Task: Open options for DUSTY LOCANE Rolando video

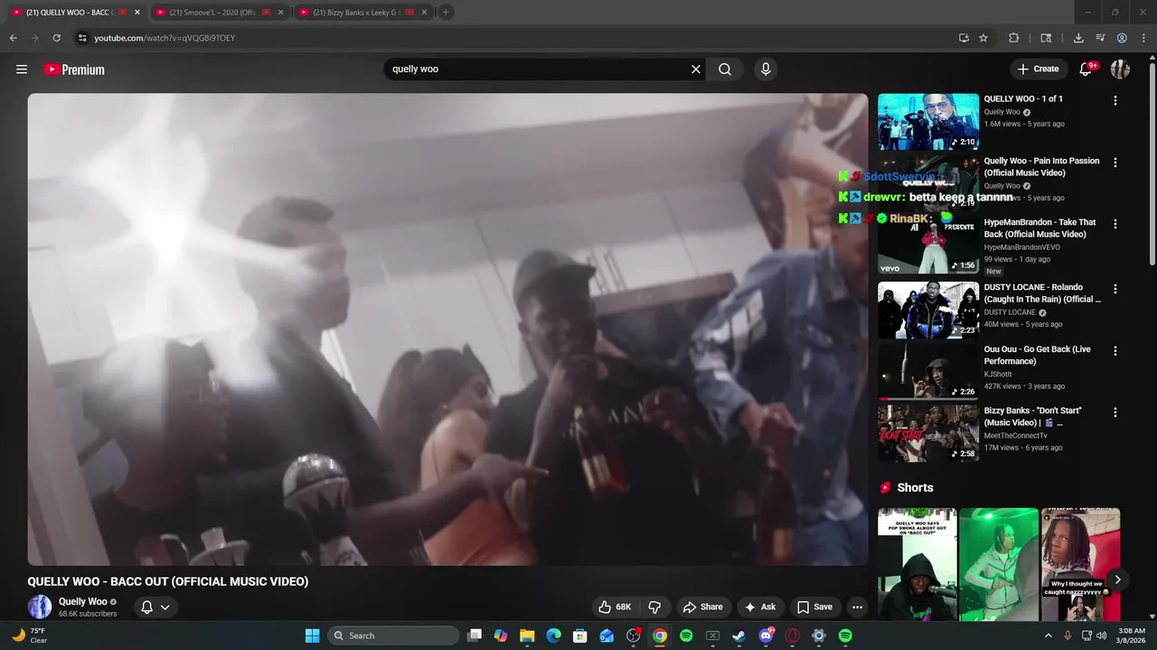Action: (1115, 289)
